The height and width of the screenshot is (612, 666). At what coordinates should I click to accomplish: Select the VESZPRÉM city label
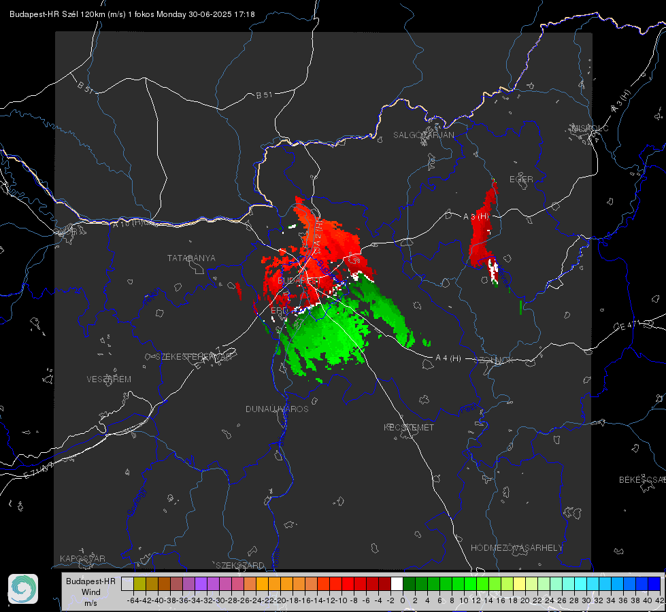click(109, 379)
